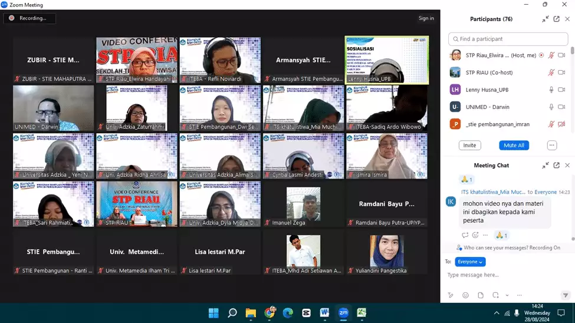The image size is (575, 323).
Task: Open the chat text formatting tool
Action: (x=451, y=295)
